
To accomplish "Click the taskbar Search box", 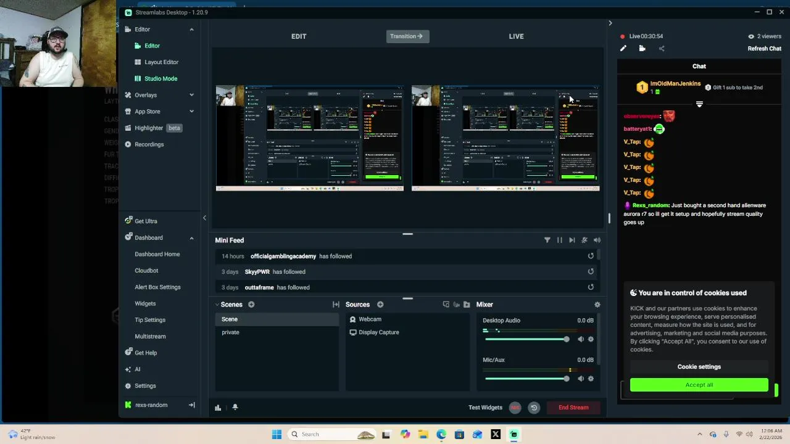I will click(333, 434).
